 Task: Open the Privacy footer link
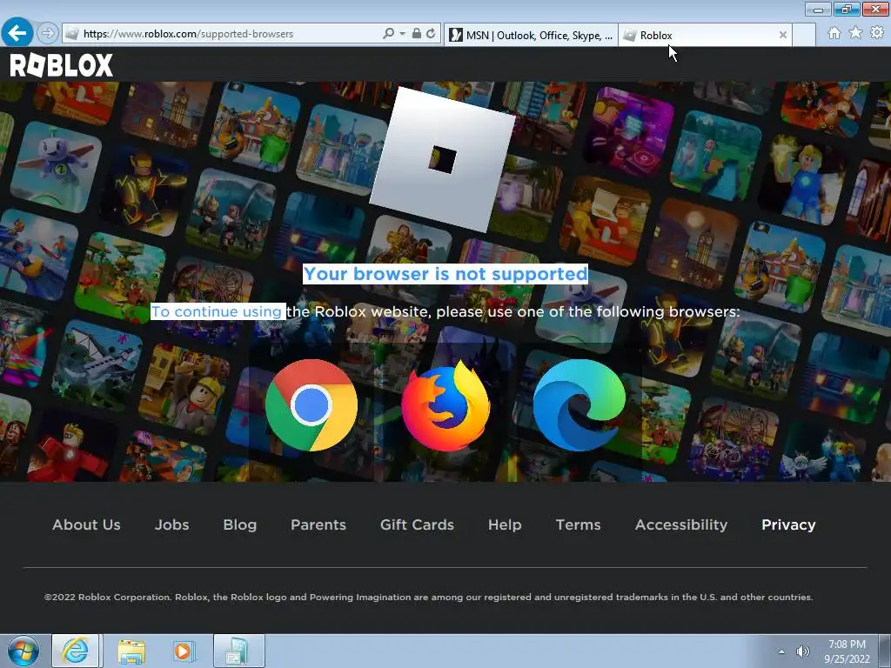(788, 524)
